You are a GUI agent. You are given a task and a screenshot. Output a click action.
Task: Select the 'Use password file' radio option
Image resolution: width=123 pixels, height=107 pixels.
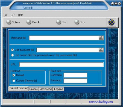click(x=12, y=50)
